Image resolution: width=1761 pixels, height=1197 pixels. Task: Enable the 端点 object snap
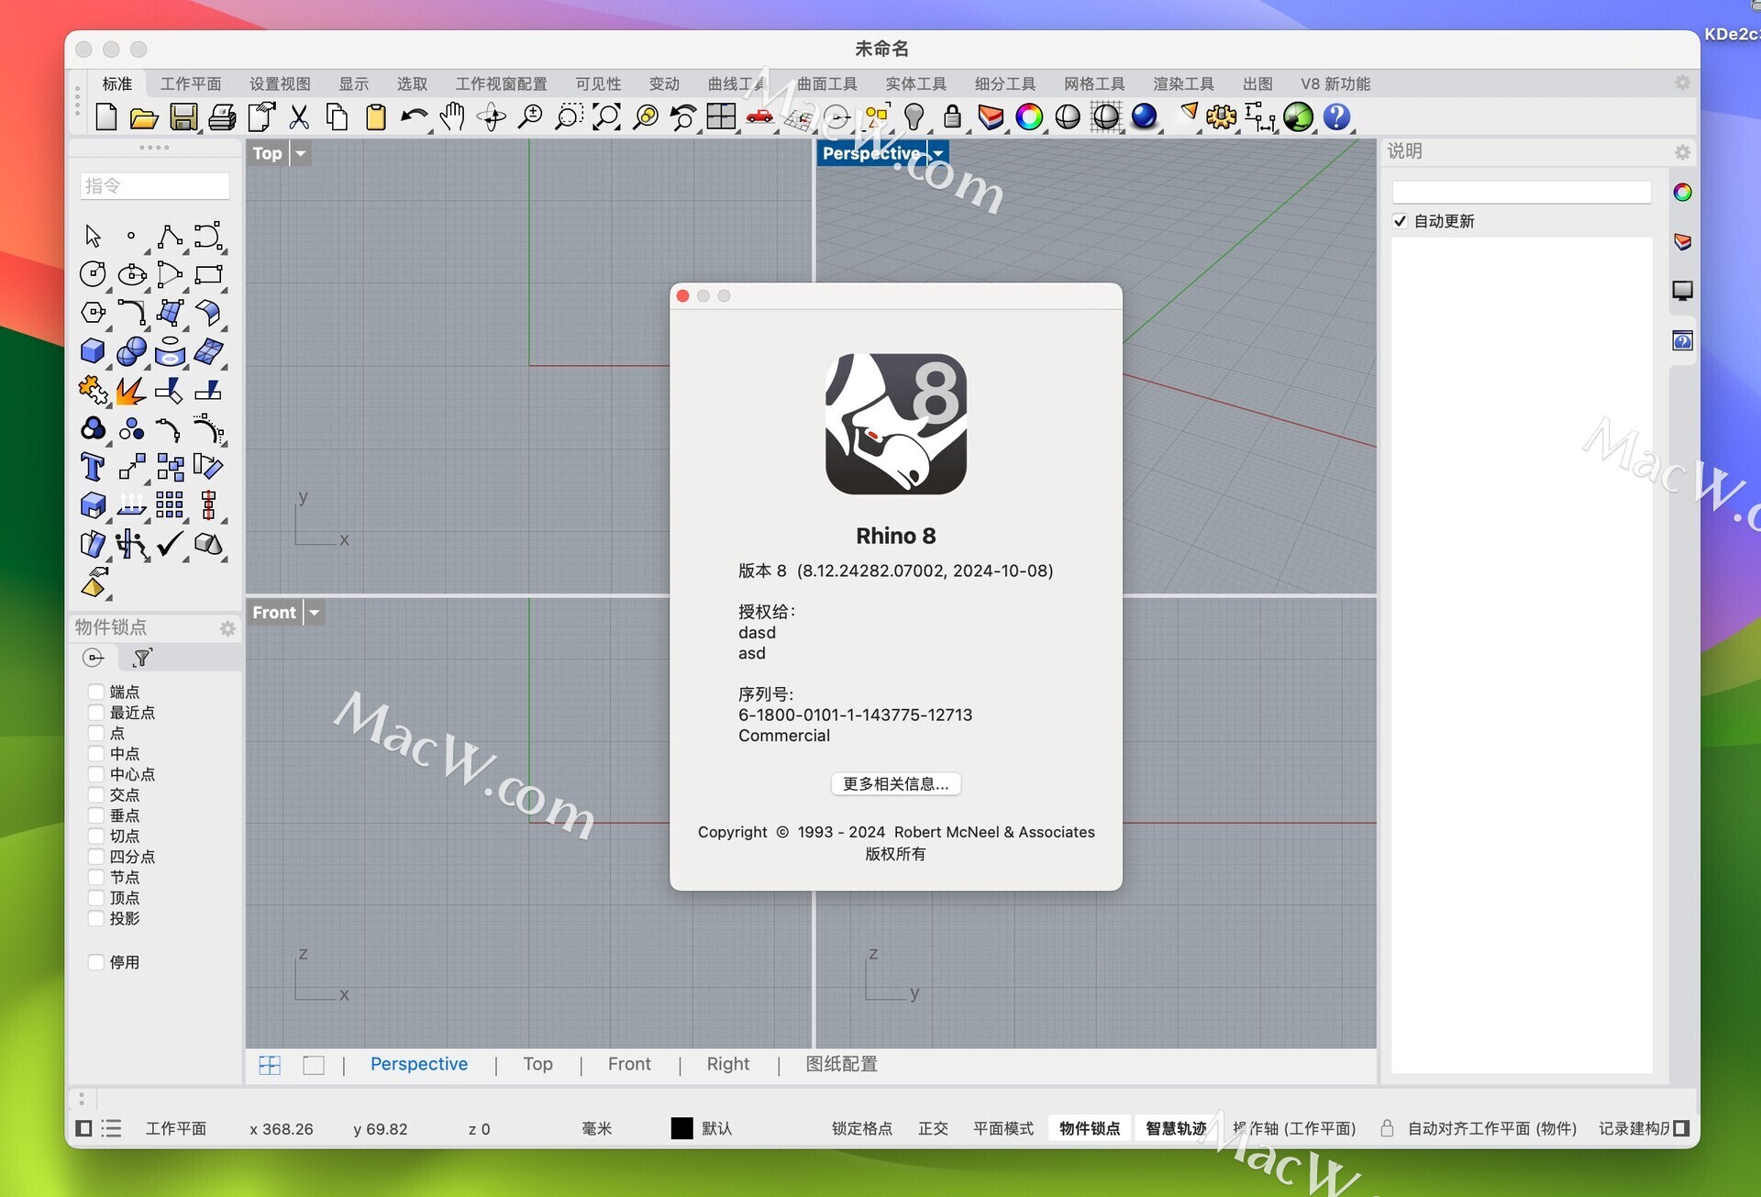95,692
